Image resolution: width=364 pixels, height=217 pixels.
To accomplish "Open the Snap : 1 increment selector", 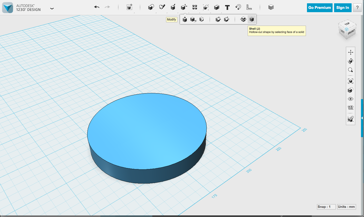I will (326, 207).
